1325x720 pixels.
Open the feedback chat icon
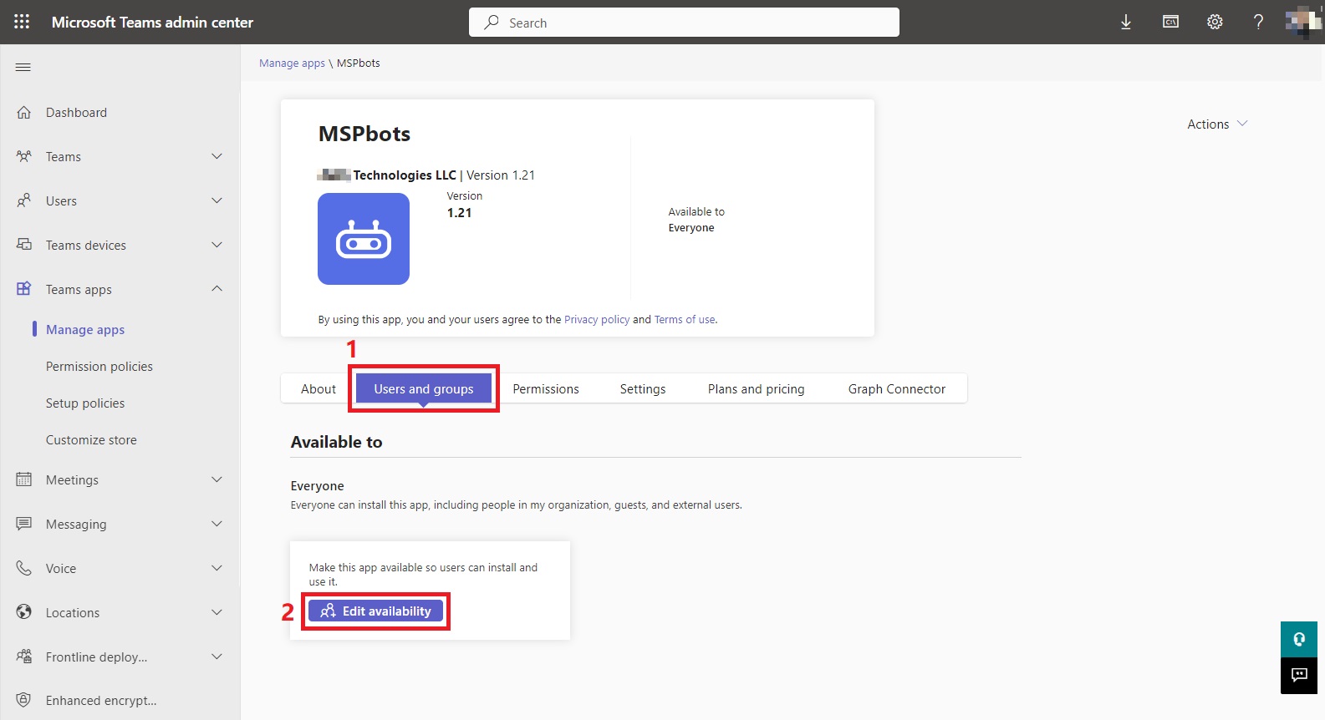pos(1298,675)
